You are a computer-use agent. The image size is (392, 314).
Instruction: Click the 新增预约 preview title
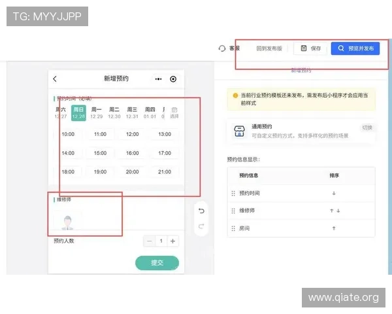coord(116,78)
